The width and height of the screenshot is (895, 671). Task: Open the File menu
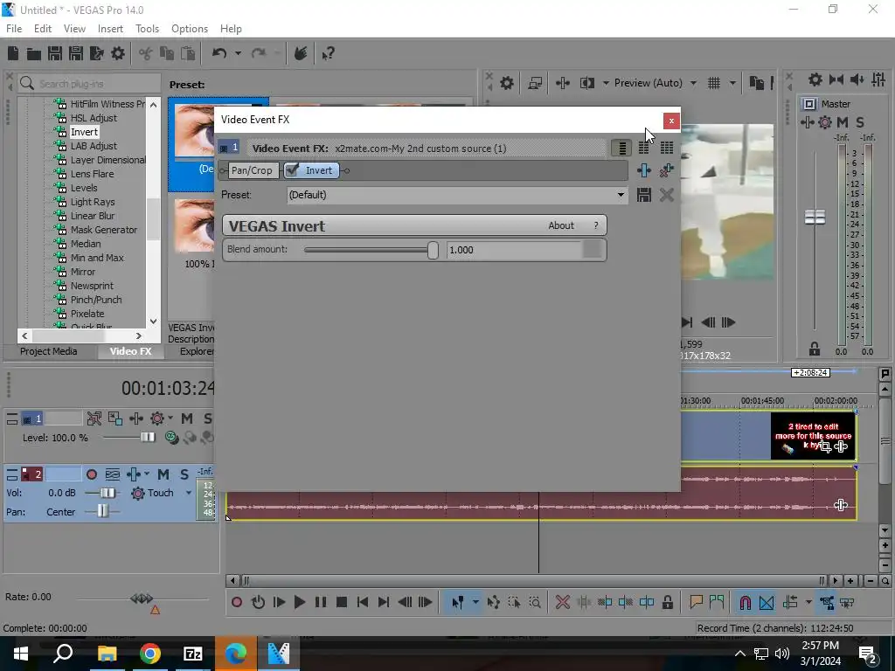tap(14, 29)
